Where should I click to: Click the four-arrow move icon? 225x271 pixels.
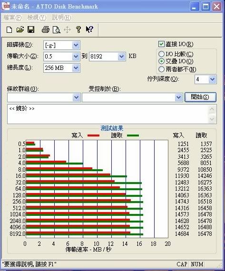[67, 30]
